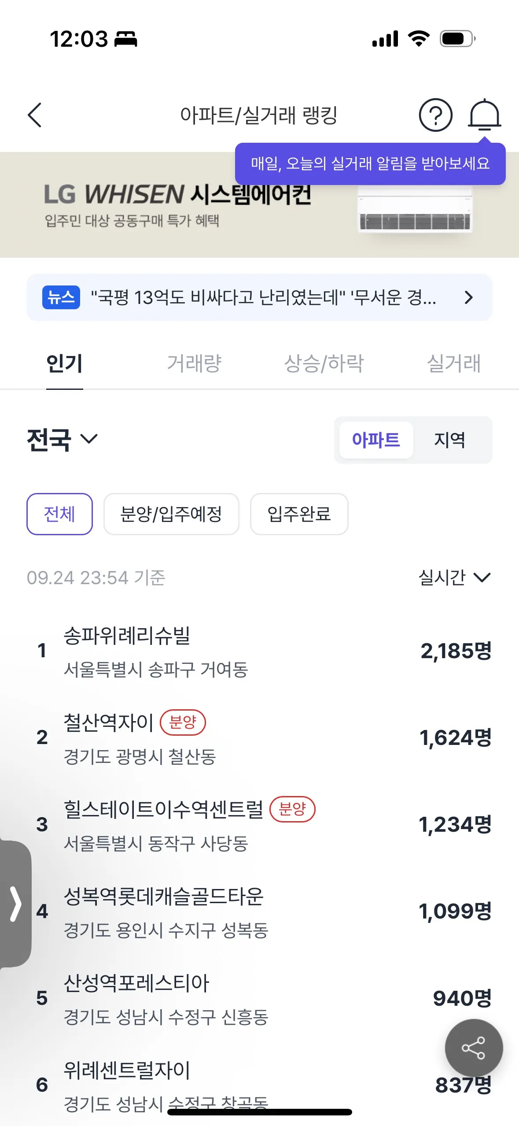
Task: Open news headline chevron arrow
Action: (468, 297)
